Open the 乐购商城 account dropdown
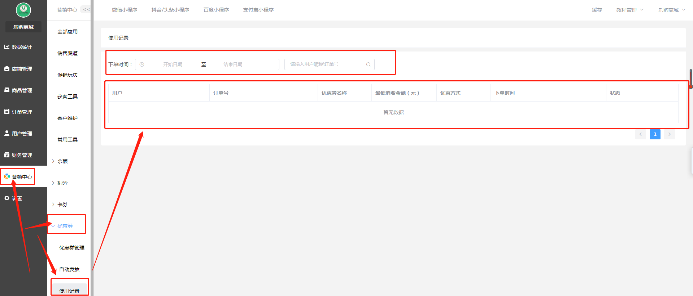The width and height of the screenshot is (693, 296). 671,10
